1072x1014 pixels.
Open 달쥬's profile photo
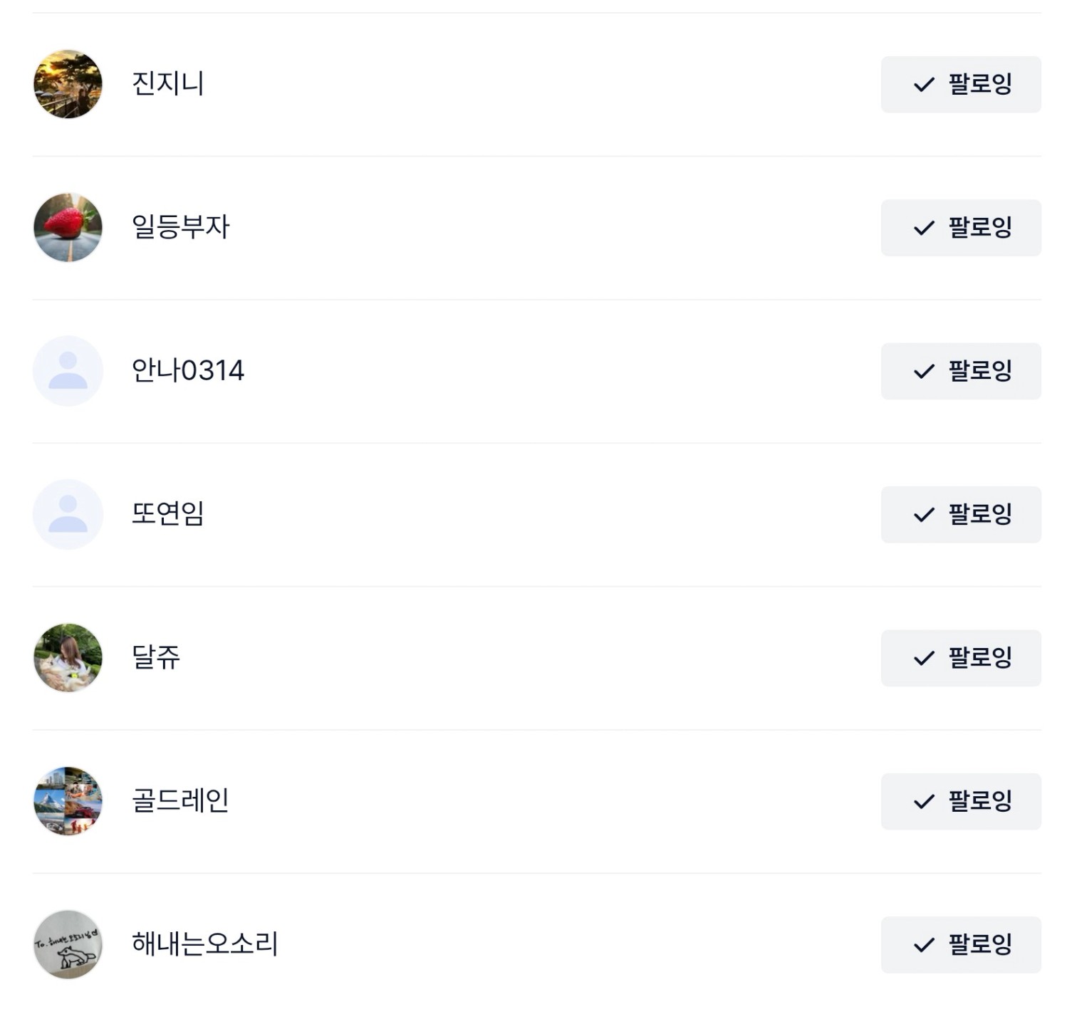[68, 658]
